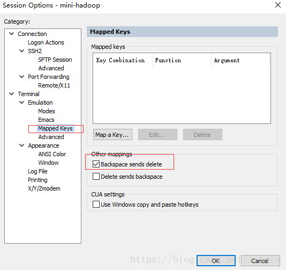Screen dimensions: 286x270
Task: Confirm with the OK button
Action: 216,260
